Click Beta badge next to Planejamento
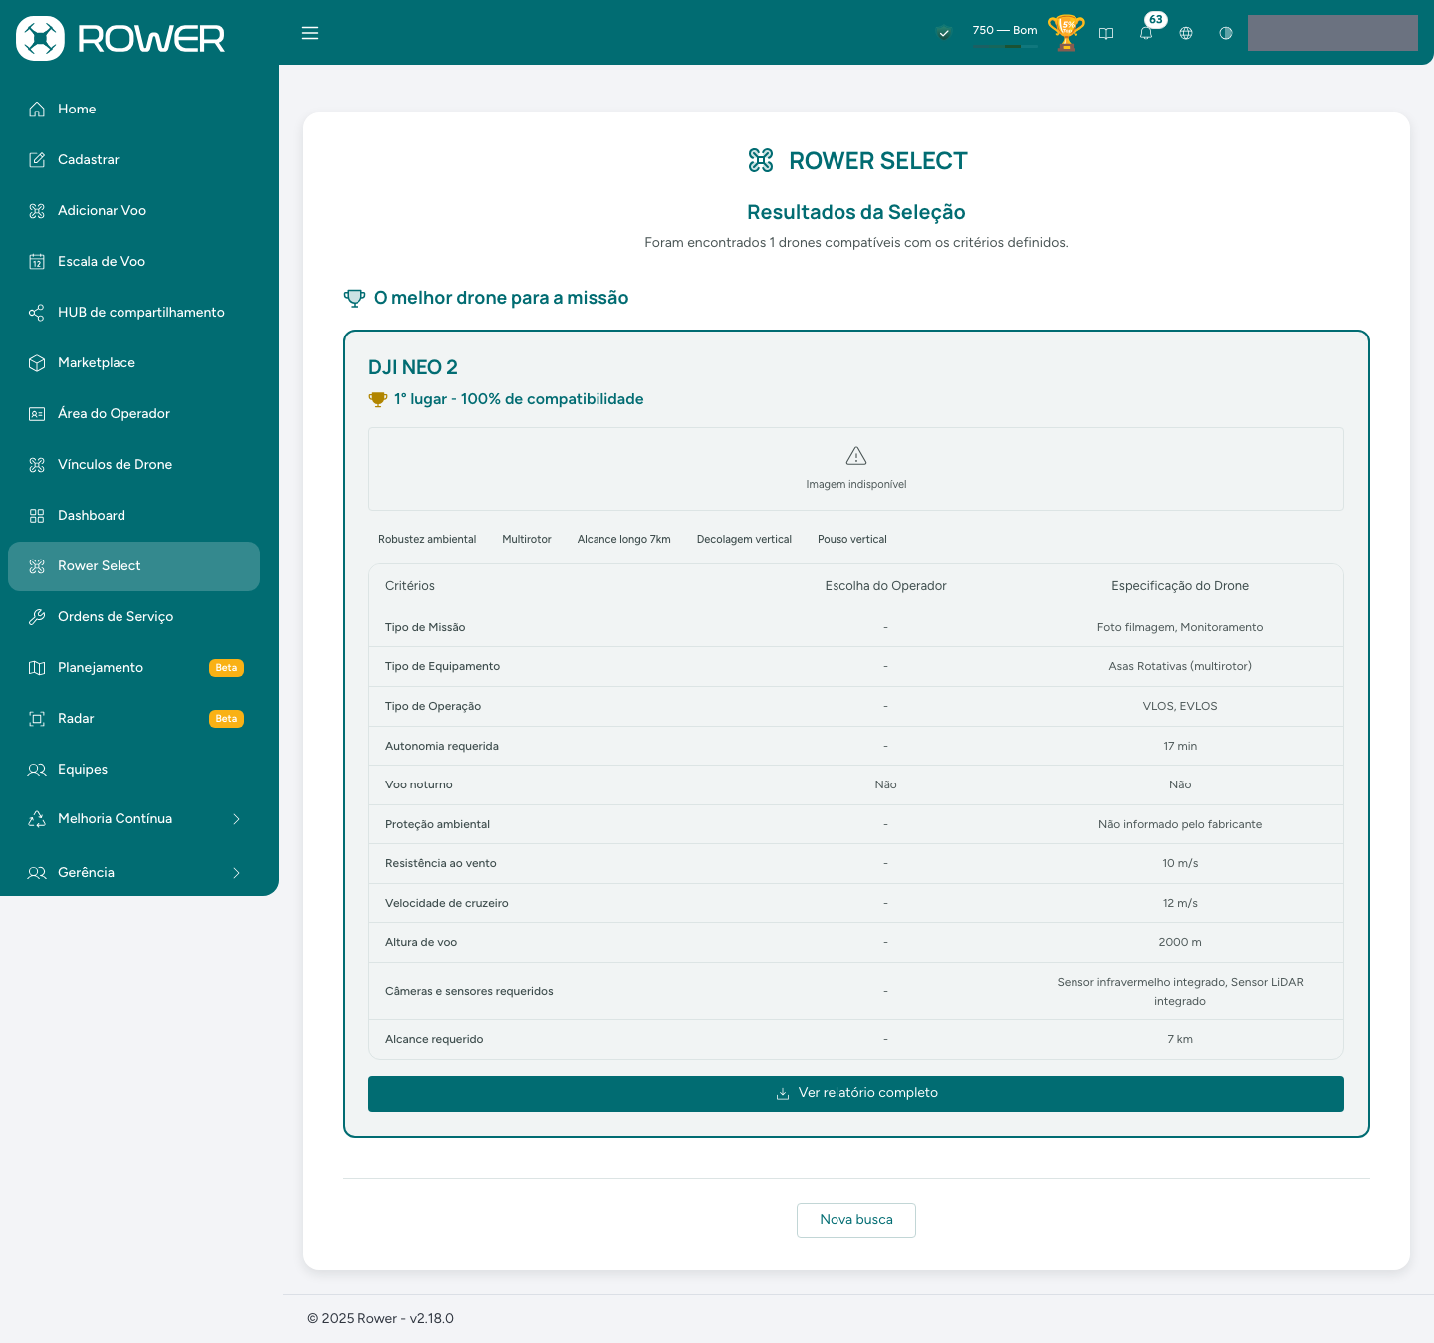 tap(226, 668)
